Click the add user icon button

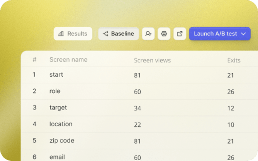coord(148,34)
